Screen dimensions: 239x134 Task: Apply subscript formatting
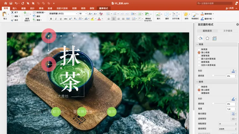coord(75,19)
